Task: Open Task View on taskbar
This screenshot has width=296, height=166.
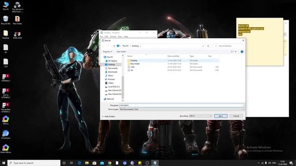Action: tap(72, 163)
